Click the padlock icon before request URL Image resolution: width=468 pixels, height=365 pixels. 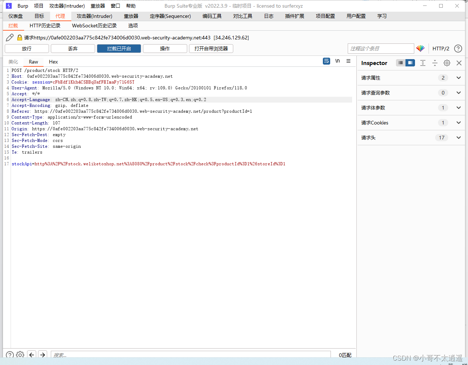click(x=20, y=38)
